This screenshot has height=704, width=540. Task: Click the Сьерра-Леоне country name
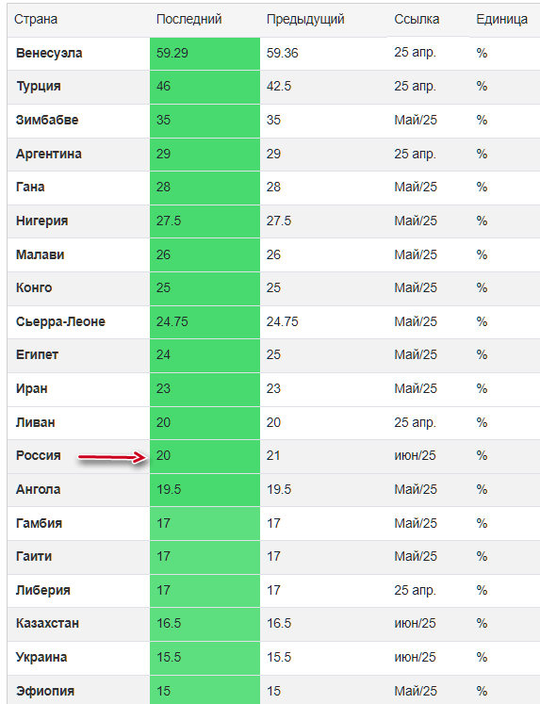point(60,321)
